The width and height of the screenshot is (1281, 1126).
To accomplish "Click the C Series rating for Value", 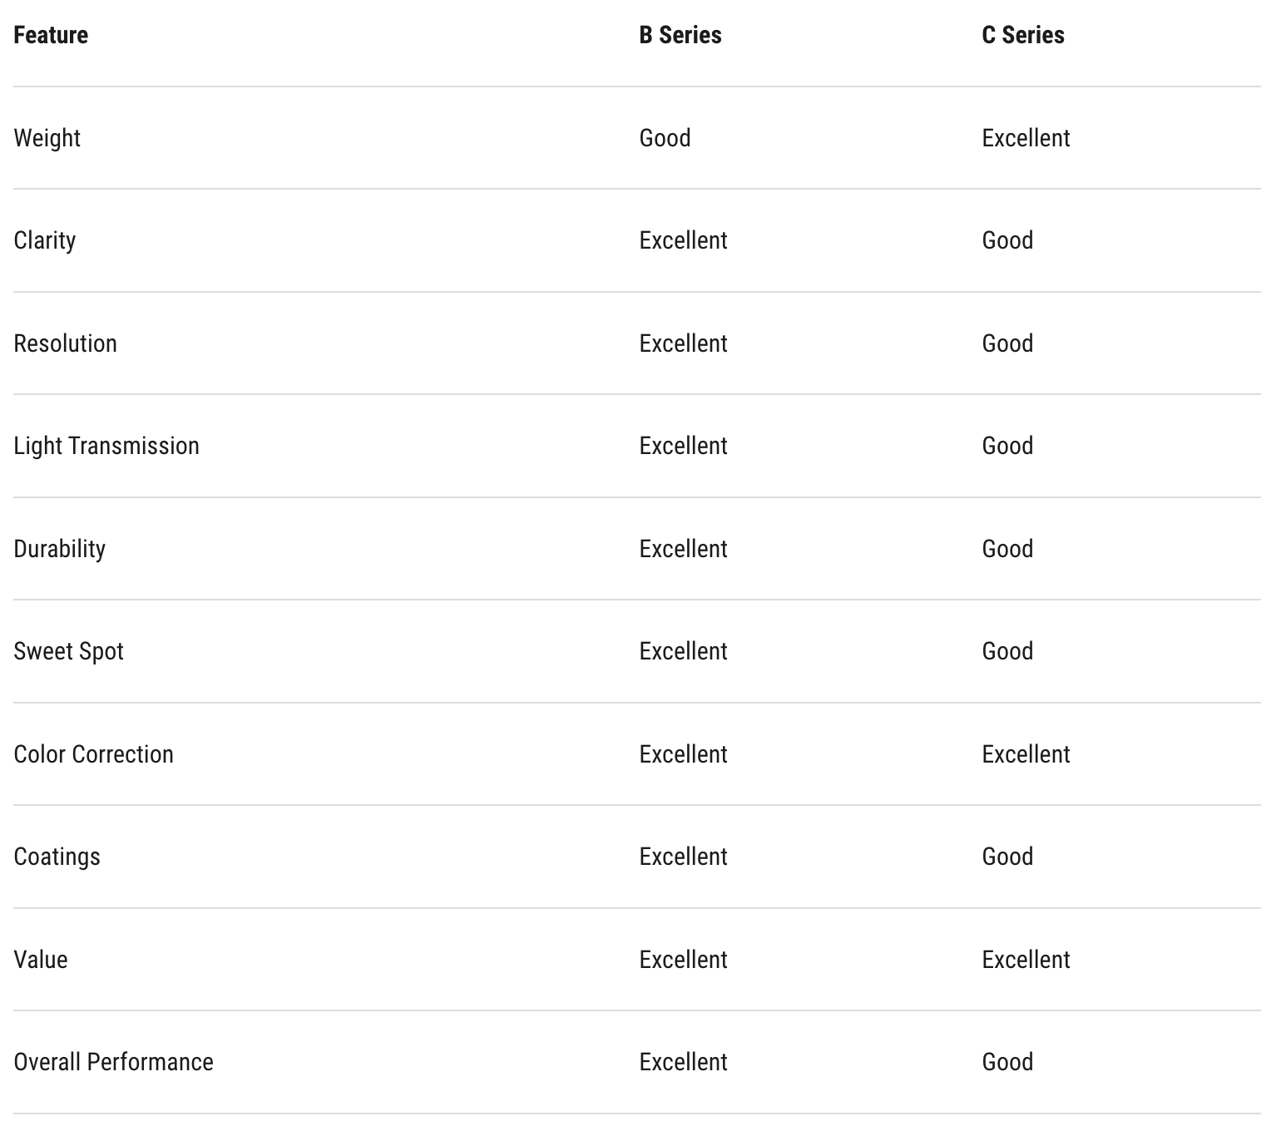I will (x=1026, y=960).
